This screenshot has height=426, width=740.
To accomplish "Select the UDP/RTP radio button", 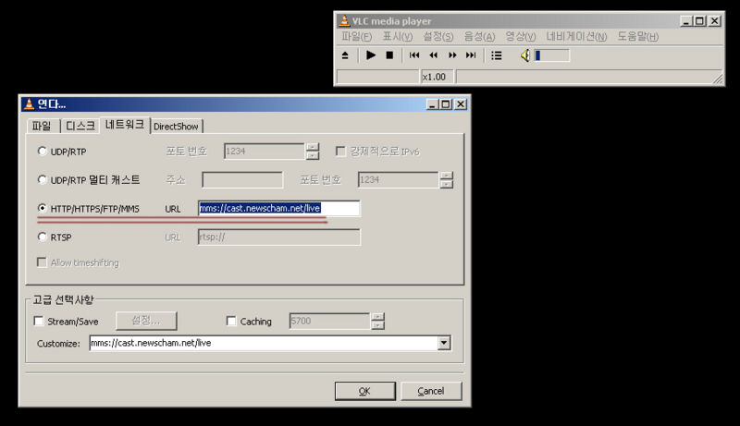I will (42, 151).
